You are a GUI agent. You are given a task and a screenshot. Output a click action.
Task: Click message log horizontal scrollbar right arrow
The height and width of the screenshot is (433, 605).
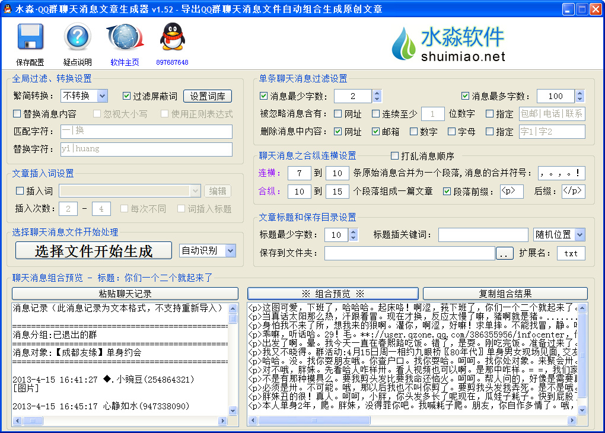(x=222, y=421)
